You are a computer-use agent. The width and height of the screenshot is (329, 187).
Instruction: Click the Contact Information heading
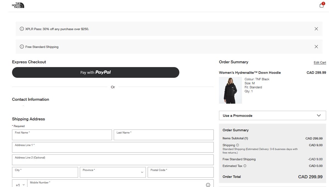30,99
